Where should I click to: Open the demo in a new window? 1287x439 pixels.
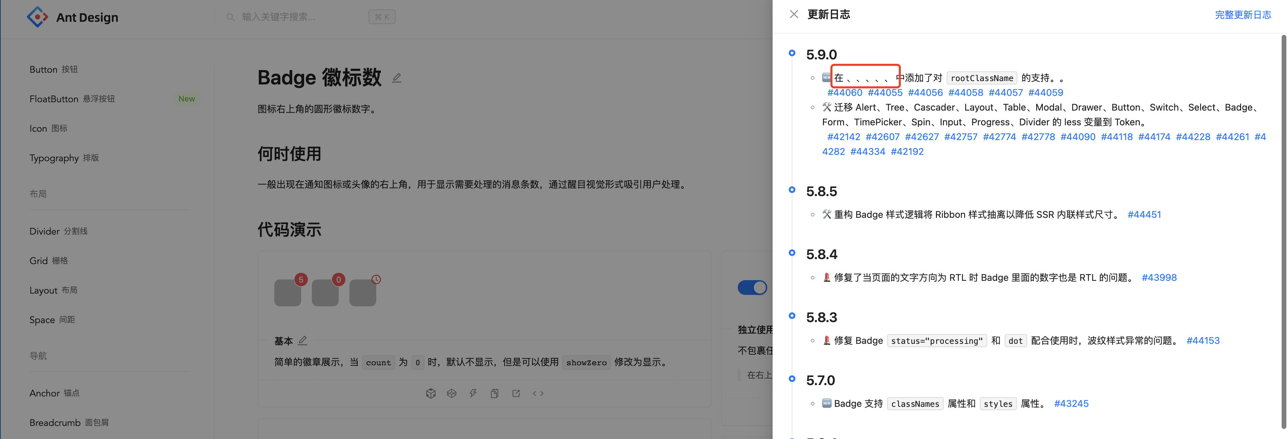click(x=516, y=393)
